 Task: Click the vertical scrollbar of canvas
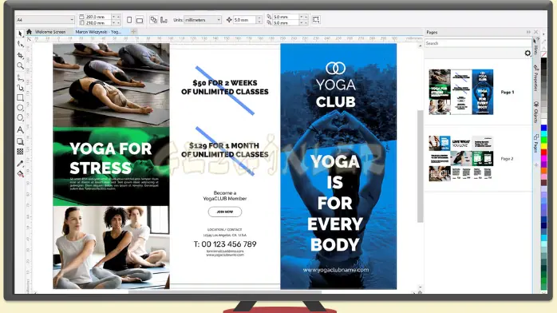point(421,166)
